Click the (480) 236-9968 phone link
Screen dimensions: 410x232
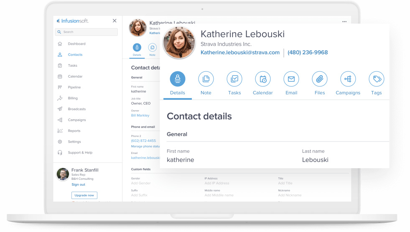click(x=308, y=53)
